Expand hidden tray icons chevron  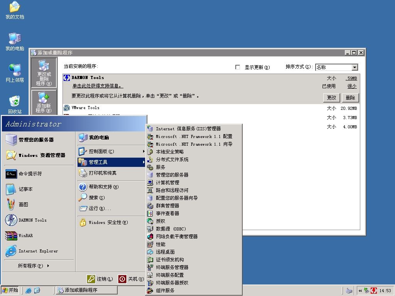(x=360, y=291)
